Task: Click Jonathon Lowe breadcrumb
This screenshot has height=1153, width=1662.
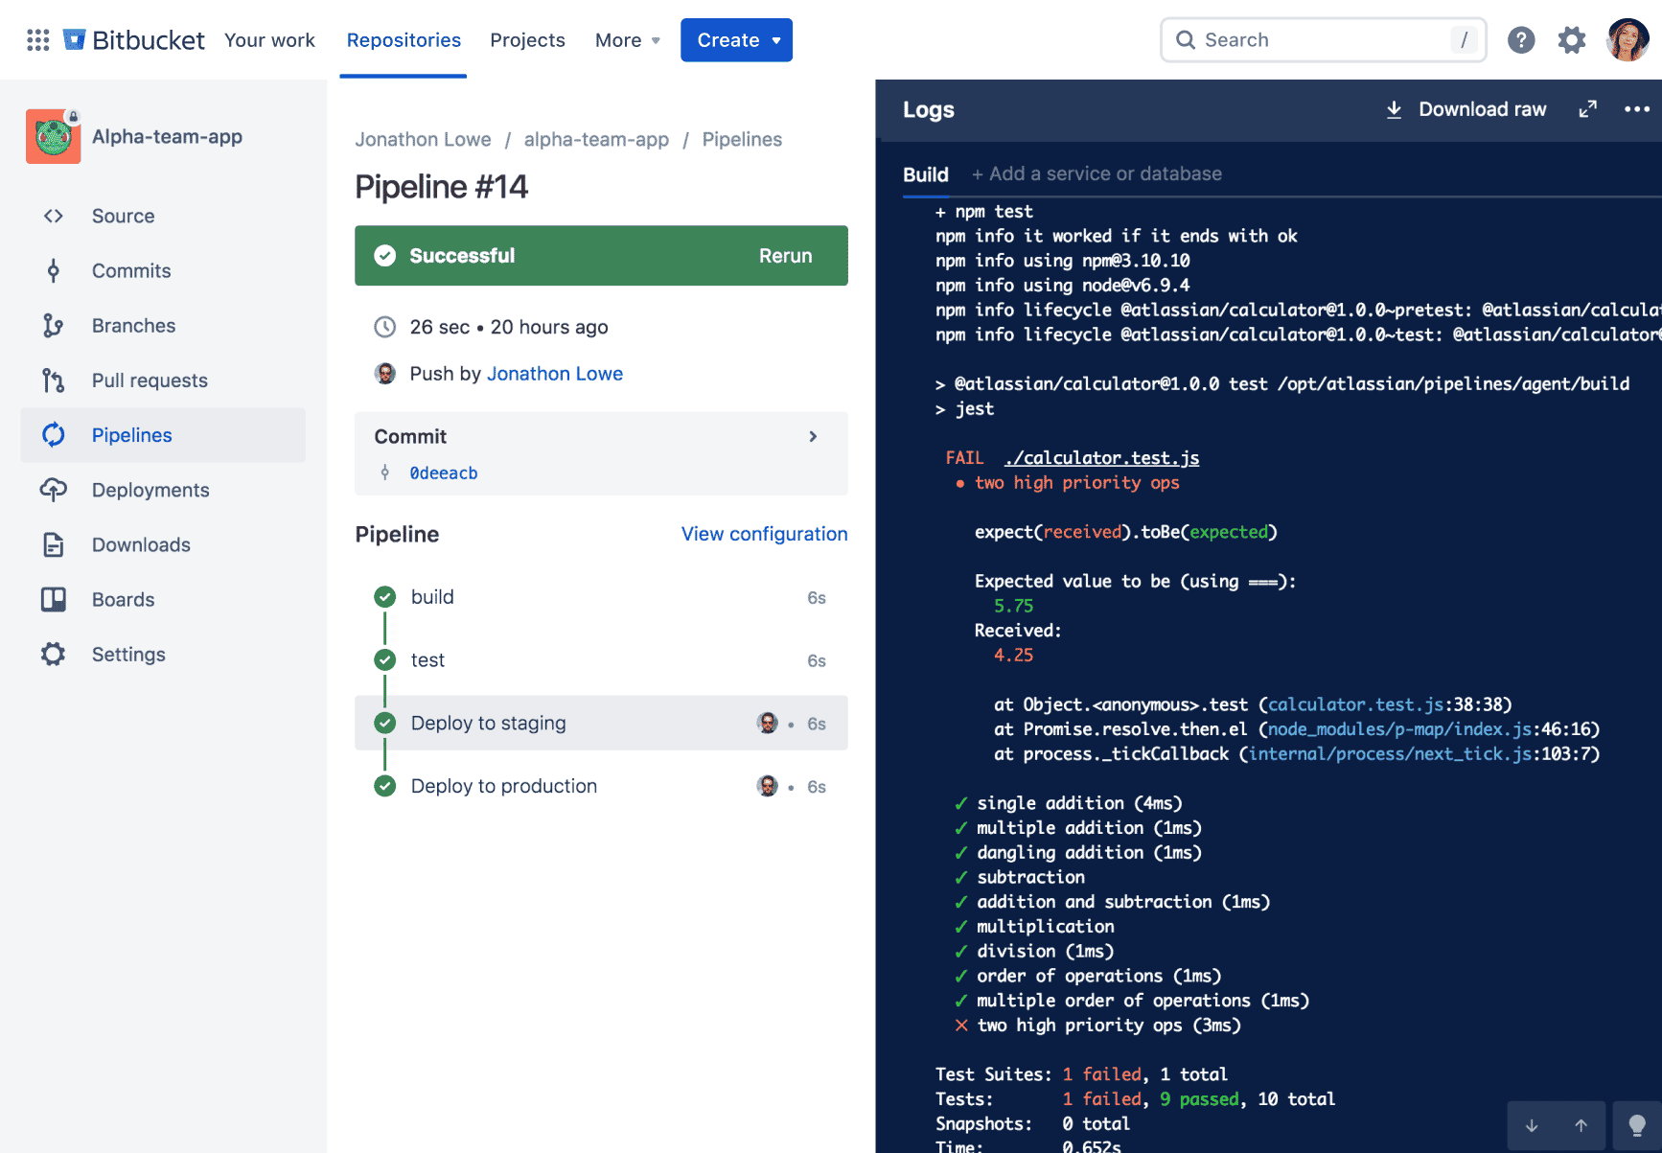Action: (423, 140)
